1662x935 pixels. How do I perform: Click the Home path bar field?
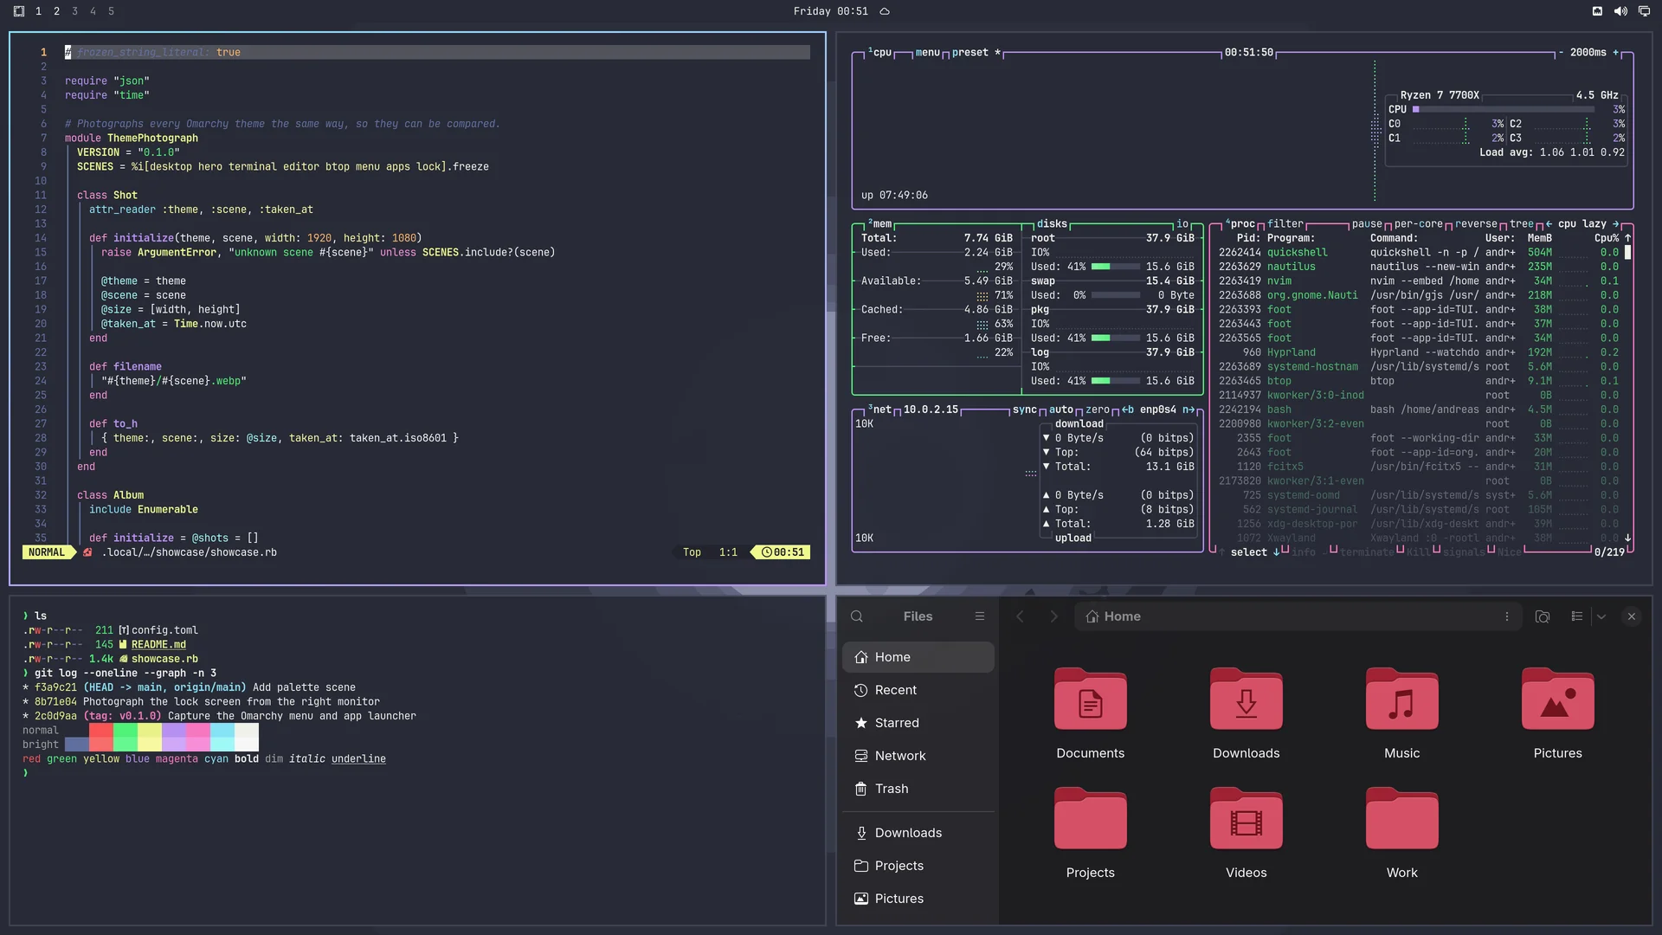(x=1298, y=616)
